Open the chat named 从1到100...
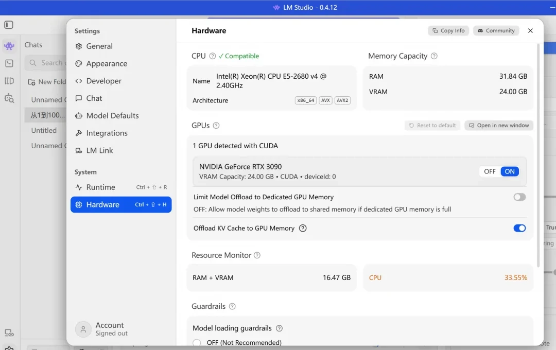Image resolution: width=556 pixels, height=350 pixels. (45, 115)
